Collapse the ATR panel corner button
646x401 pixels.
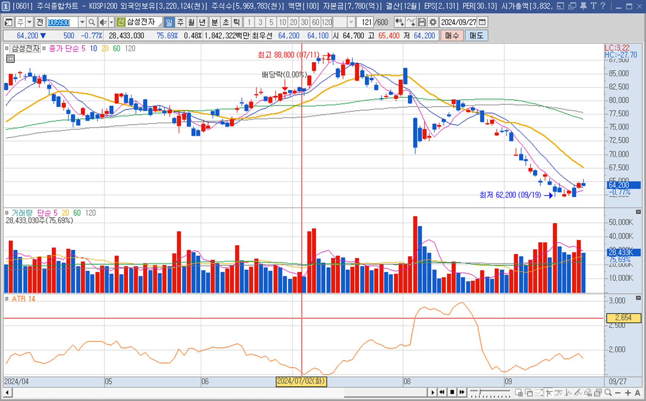coord(638,298)
